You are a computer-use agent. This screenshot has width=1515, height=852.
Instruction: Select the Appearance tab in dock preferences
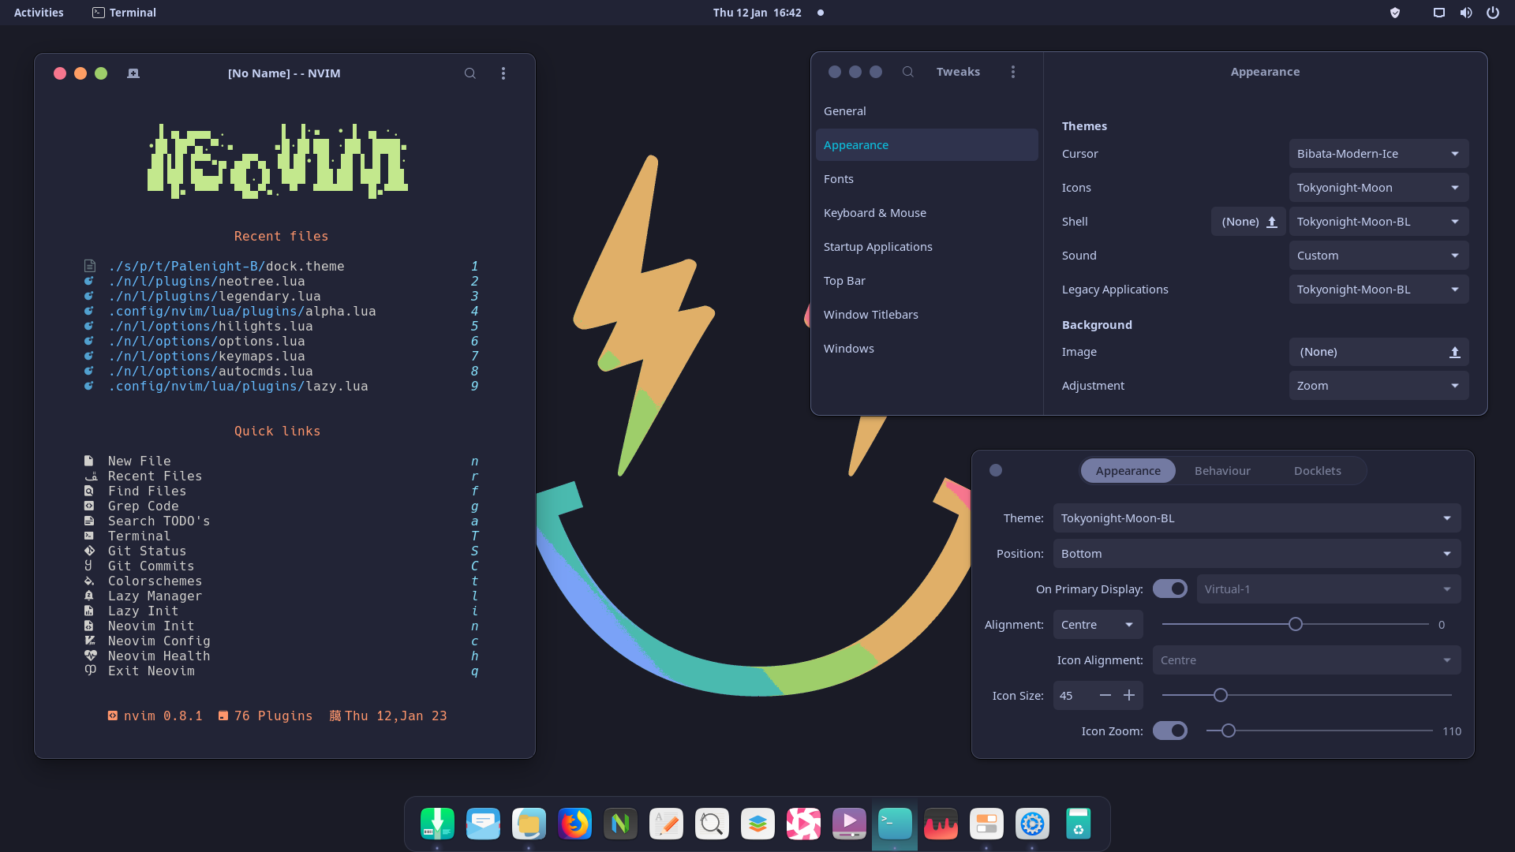coord(1128,471)
